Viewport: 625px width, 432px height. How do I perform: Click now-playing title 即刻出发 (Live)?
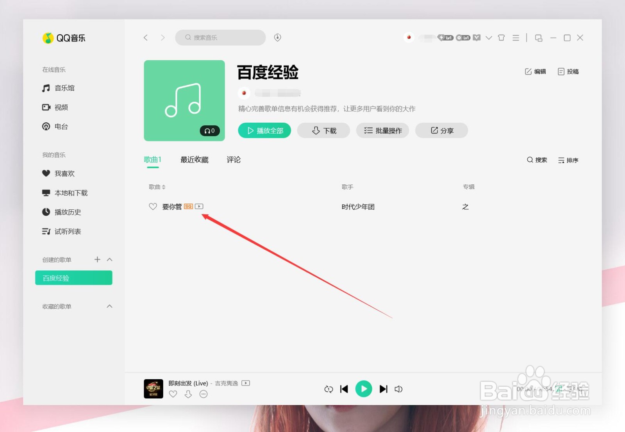click(x=188, y=383)
